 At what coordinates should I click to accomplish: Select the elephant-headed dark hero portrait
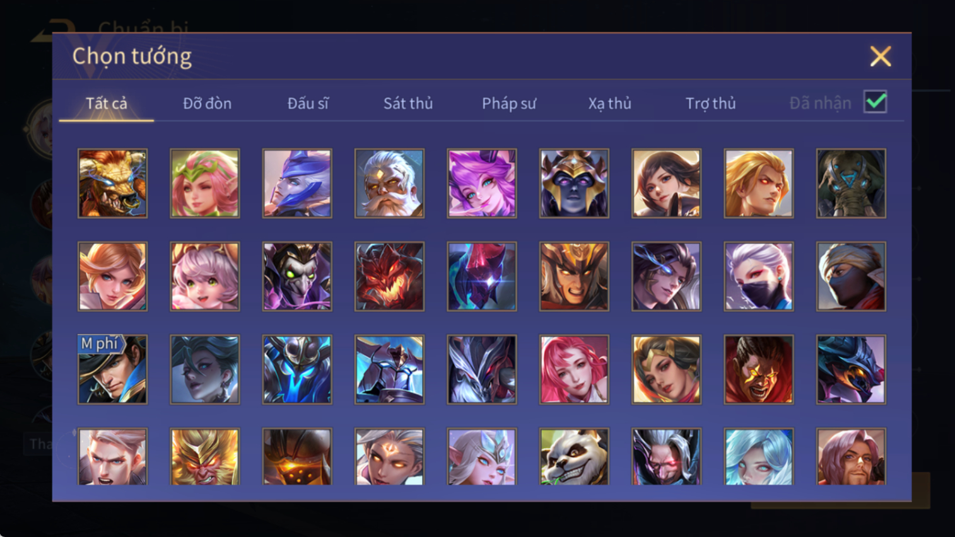[851, 183]
